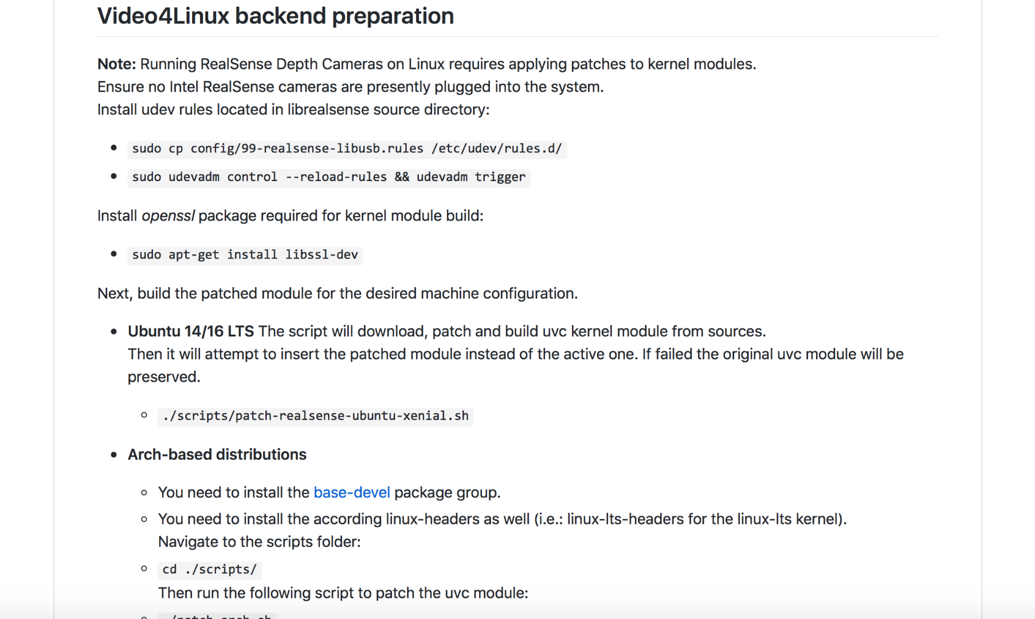Click the linux-headers install instruction line
The height and width of the screenshot is (619, 1035).
pos(502,519)
